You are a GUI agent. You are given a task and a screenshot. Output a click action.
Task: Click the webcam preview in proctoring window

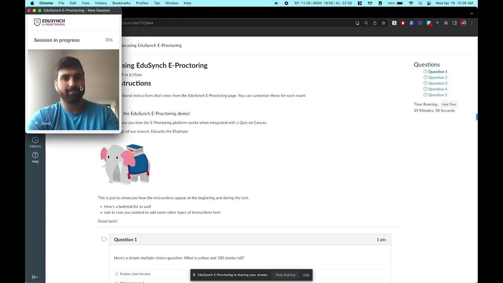73,90
